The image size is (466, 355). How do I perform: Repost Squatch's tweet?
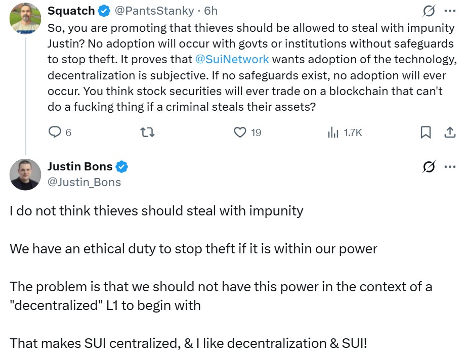pos(147,132)
